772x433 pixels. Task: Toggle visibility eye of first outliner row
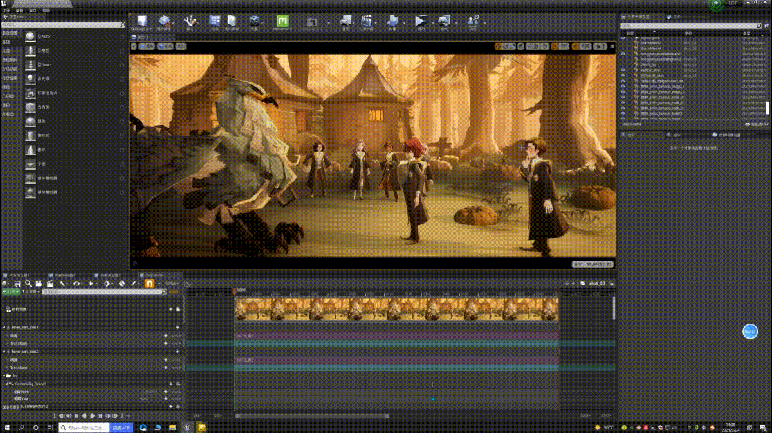point(623,38)
